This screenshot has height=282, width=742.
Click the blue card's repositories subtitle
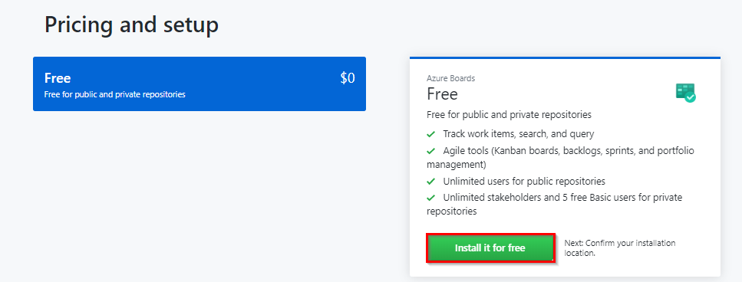point(114,94)
